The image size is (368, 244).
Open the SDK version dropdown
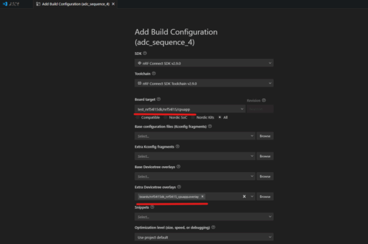click(x=204, y=63)
